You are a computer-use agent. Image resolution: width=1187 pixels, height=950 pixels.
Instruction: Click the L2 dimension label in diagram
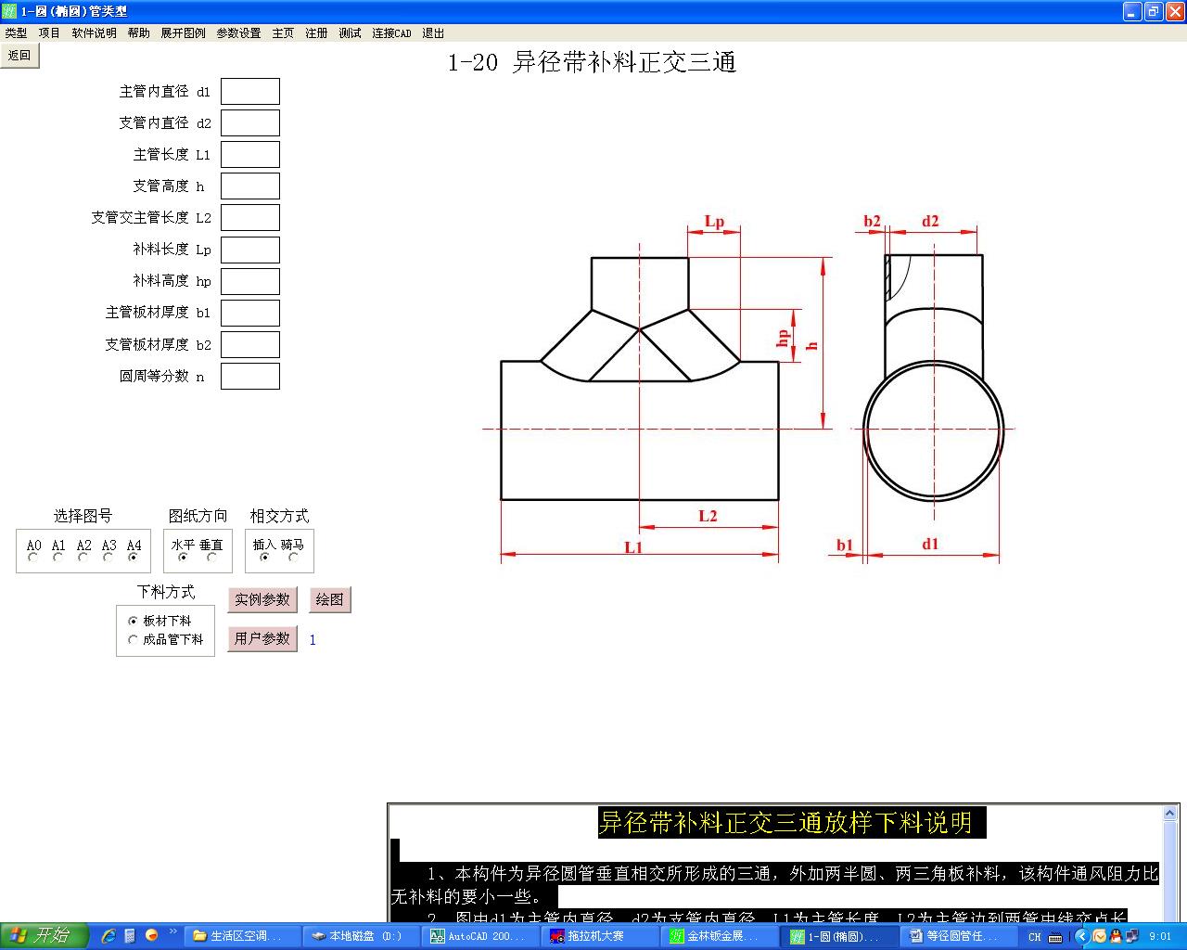click(x=708, y=516)
